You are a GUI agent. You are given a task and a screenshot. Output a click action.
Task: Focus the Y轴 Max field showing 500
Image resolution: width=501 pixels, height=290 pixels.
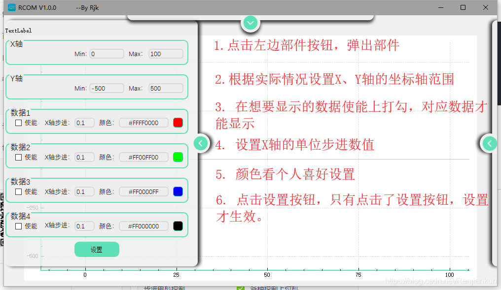(166, 88)
